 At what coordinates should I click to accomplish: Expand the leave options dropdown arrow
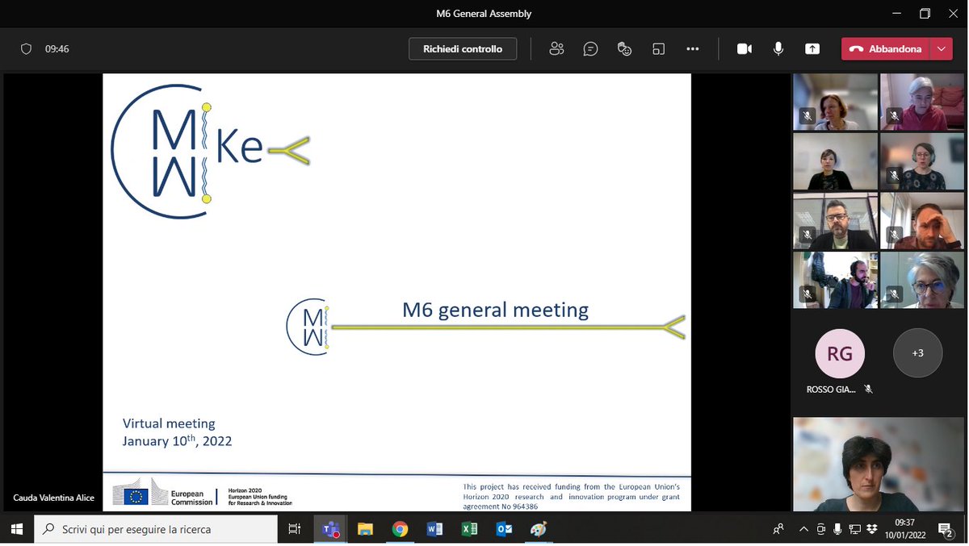(941, 48)
